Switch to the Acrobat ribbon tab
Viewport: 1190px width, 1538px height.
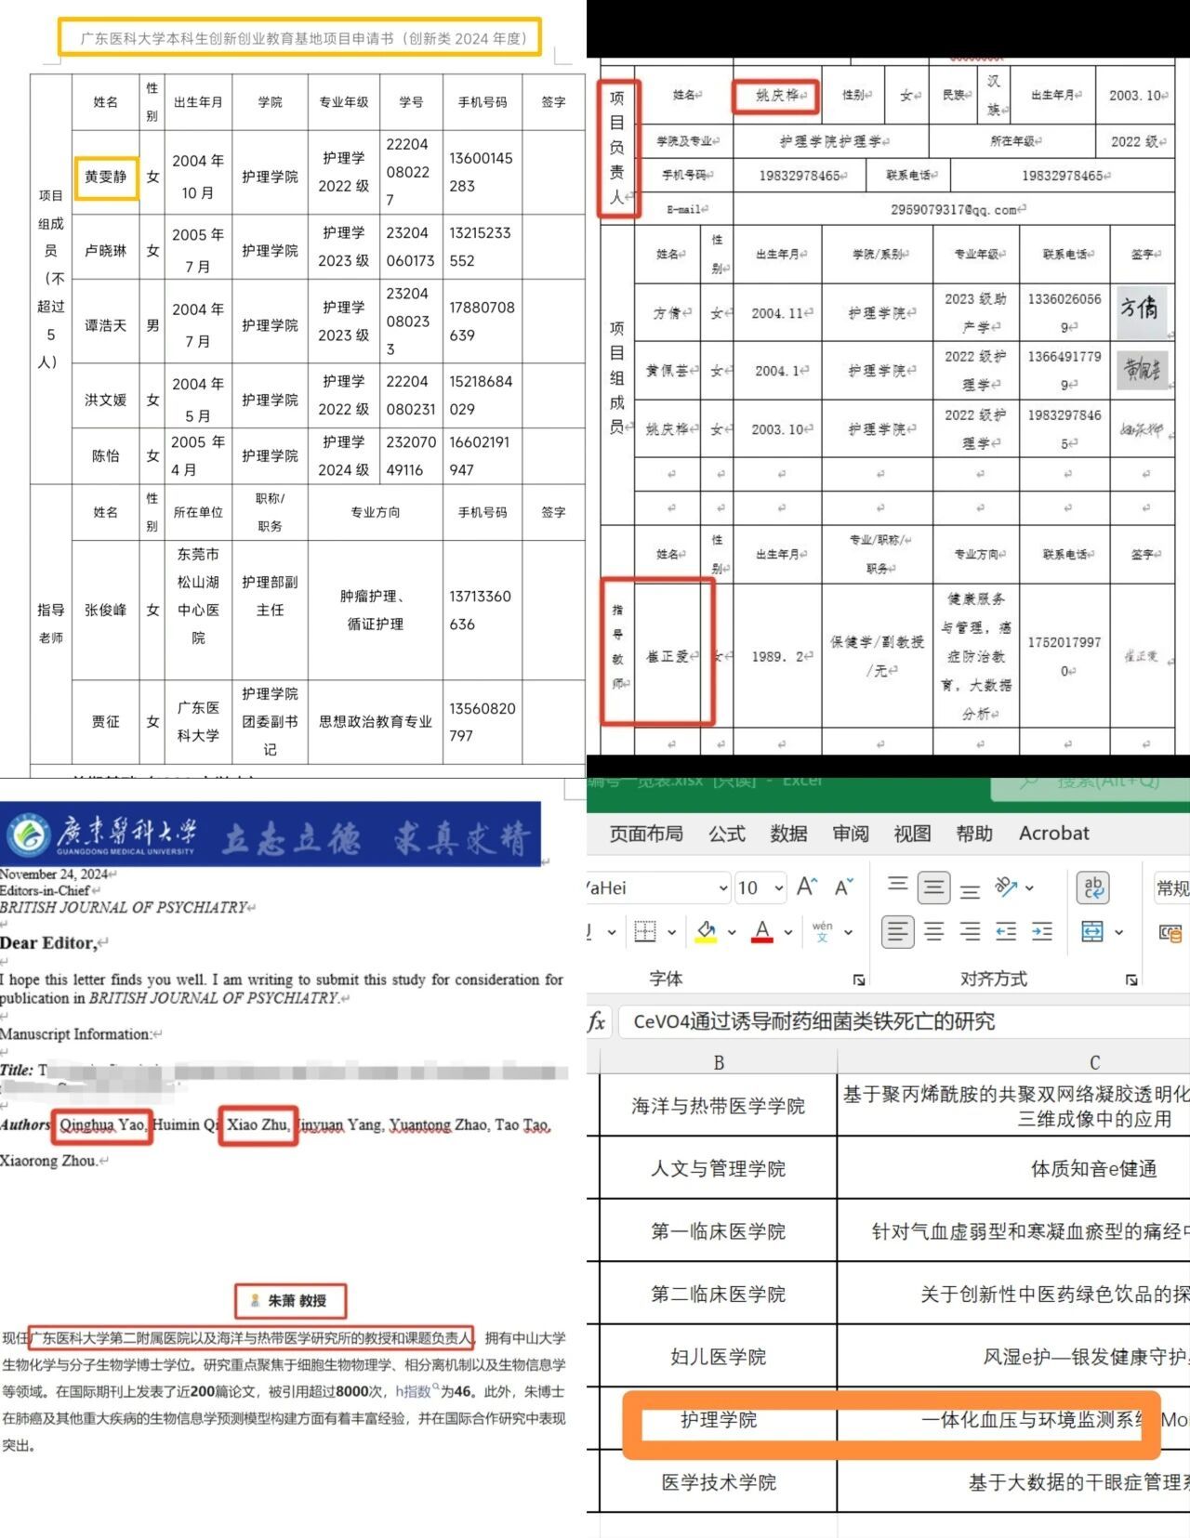1053,834
